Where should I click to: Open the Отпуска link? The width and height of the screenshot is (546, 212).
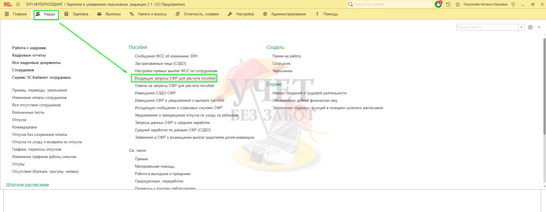(x=19, y=120)
